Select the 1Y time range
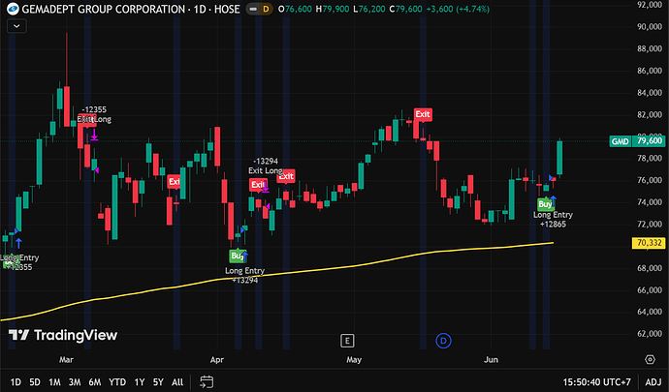The image size is (669, 392). [140, 382]
